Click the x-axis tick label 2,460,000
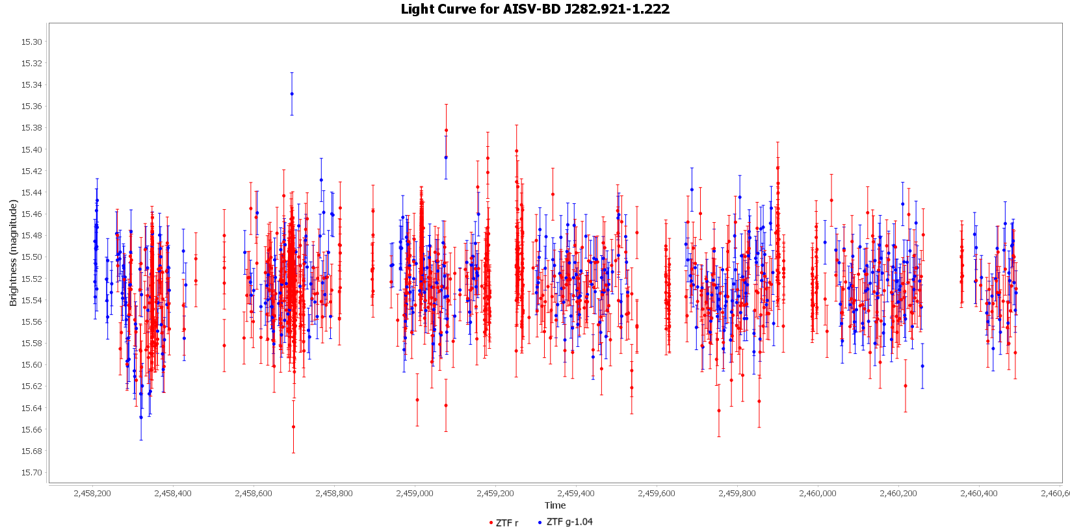1070x530 pixels. (x=818, y=494)
